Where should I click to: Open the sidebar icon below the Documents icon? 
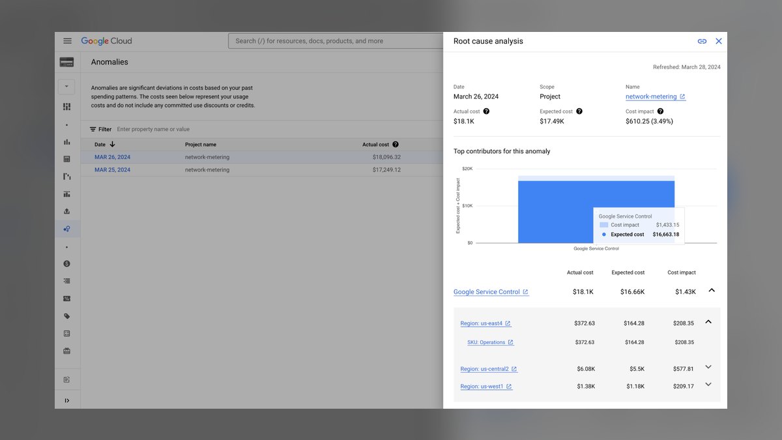(66, 351)
